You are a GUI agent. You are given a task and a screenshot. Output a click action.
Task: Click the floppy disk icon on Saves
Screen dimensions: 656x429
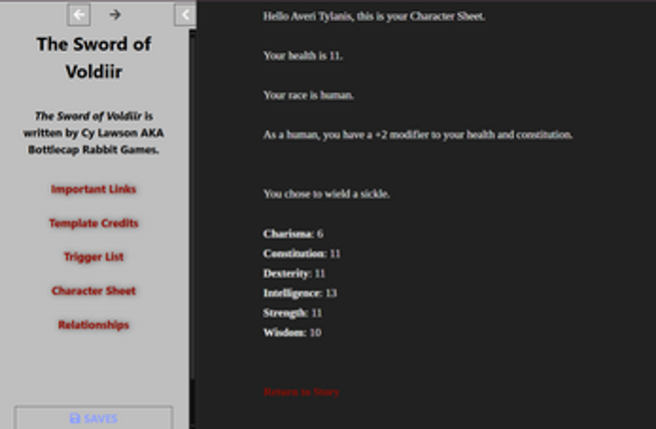point(75,419)
